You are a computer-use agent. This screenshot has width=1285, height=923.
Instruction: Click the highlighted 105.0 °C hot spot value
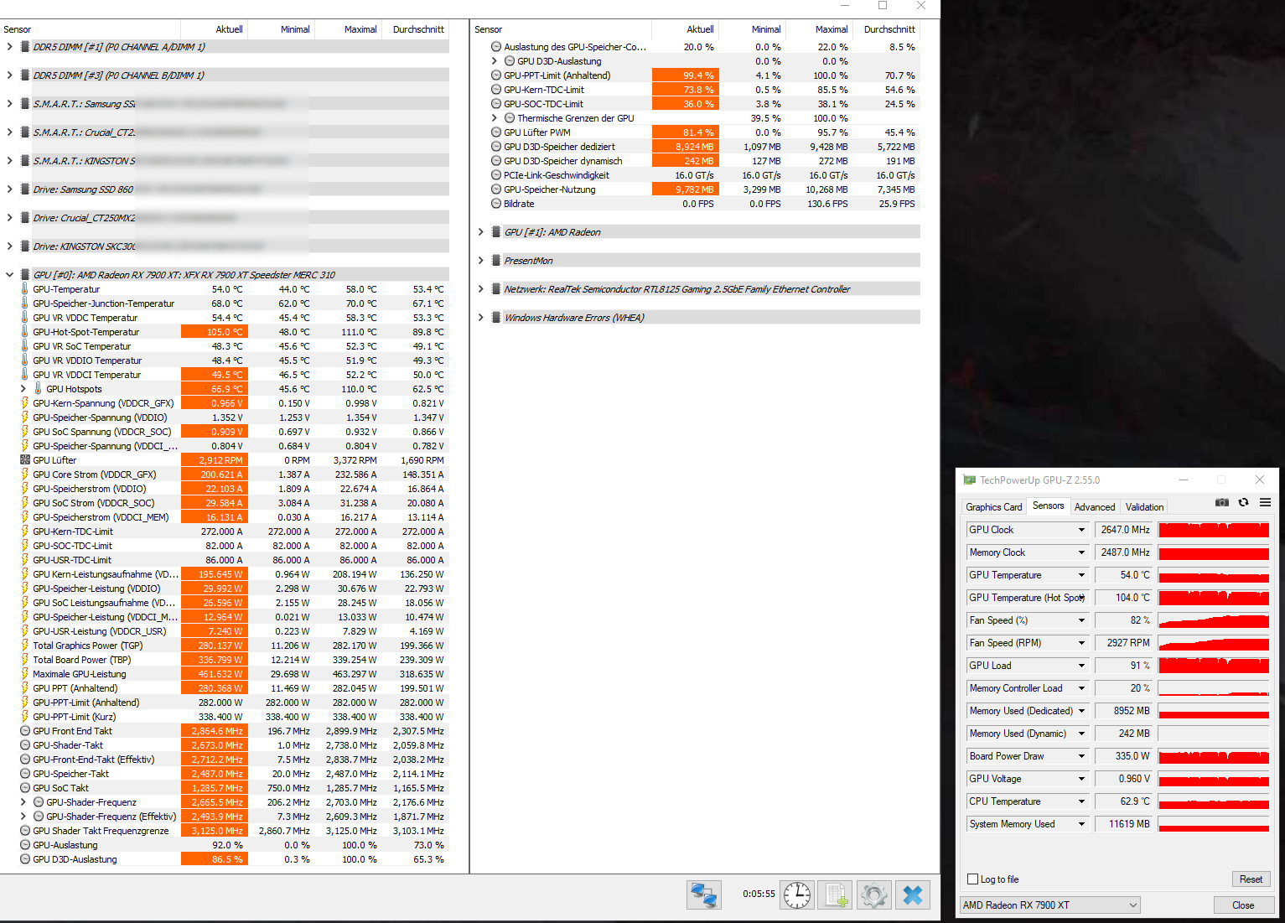(x=215, y=332)
